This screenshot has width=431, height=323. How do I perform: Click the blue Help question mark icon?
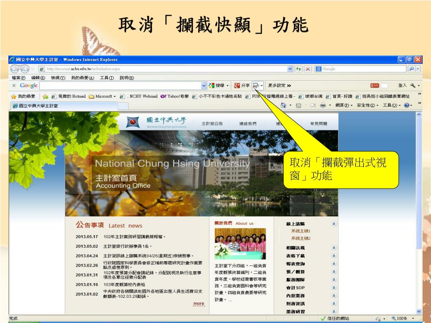coord(407,106)
